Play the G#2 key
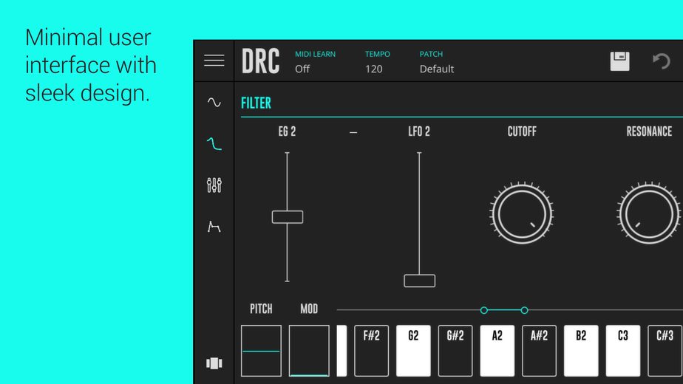Viewport: 683px width, 384px height. 455,351
